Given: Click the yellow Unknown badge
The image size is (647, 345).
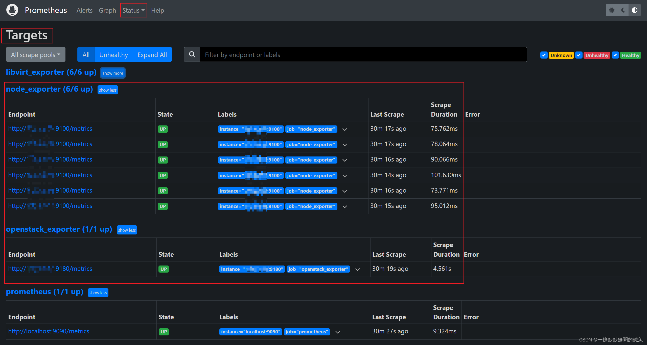Looking at the screenshot, I should point(561,55).
